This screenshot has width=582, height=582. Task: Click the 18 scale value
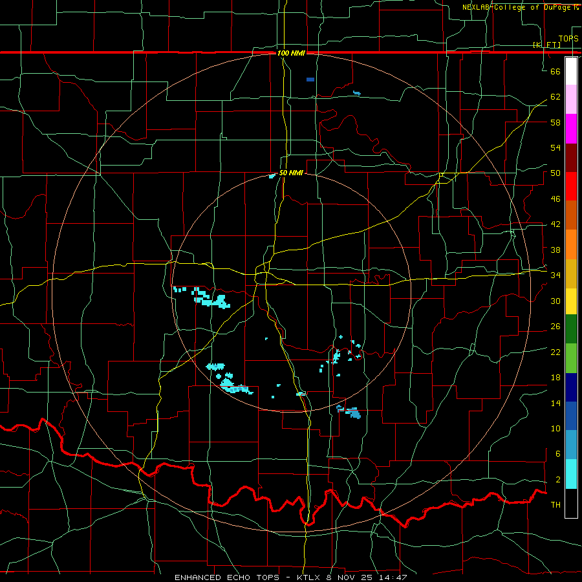pos(555,378)
